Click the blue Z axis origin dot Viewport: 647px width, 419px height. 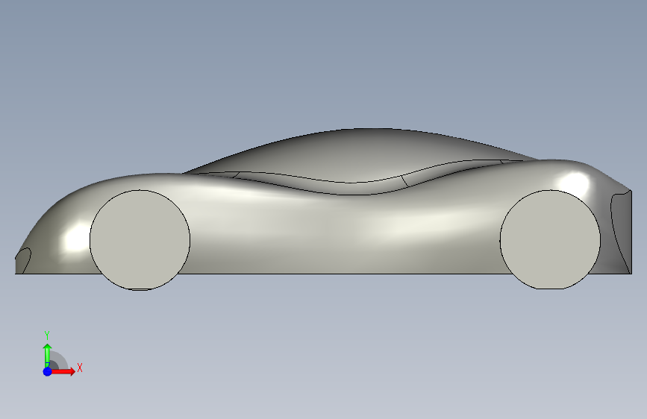pos(48,371)
